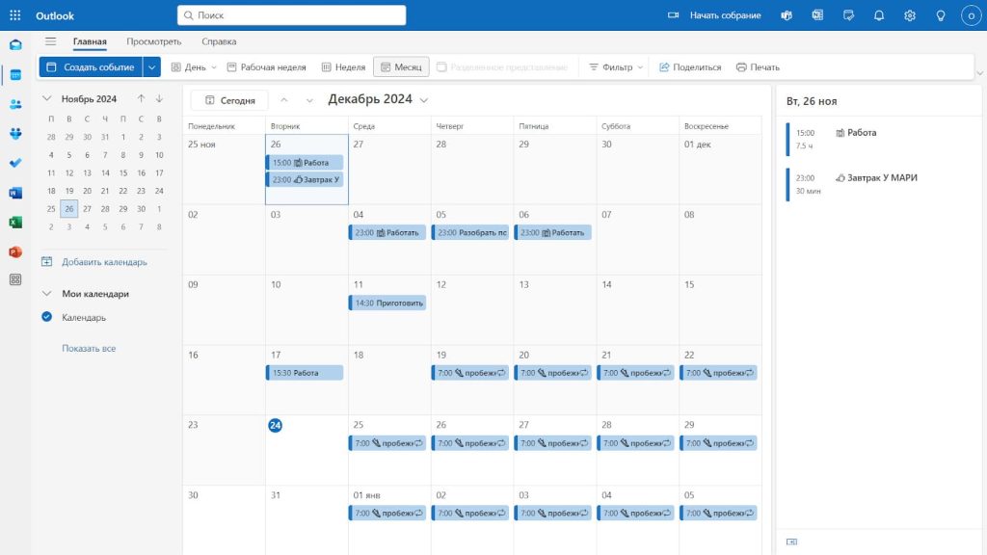Open More apps grid icon
This screenshot has width=987, height=555.
pyautogui.click(x=15, y=279)
